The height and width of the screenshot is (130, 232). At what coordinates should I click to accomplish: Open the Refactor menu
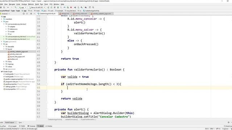(31, 4)
